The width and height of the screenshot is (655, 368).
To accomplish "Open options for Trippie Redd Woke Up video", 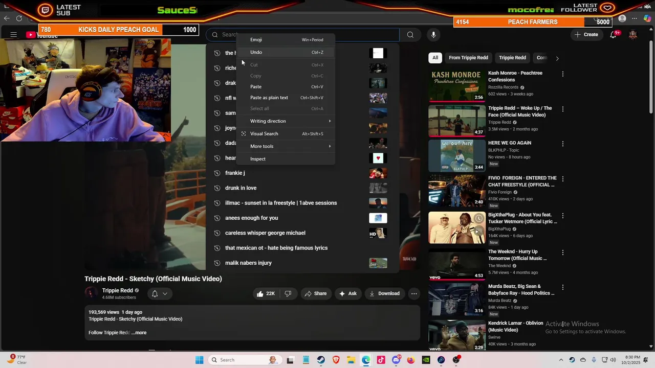I will pyautogui.click(x=562, y=109).
